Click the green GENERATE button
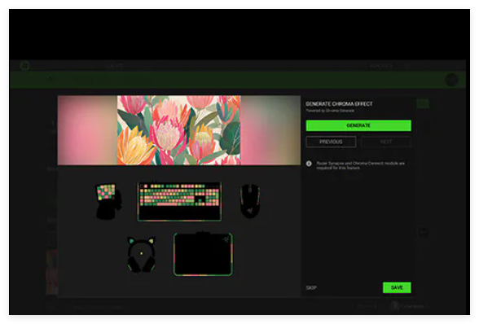This screenshot has width=479, height=324. (358, 125)
